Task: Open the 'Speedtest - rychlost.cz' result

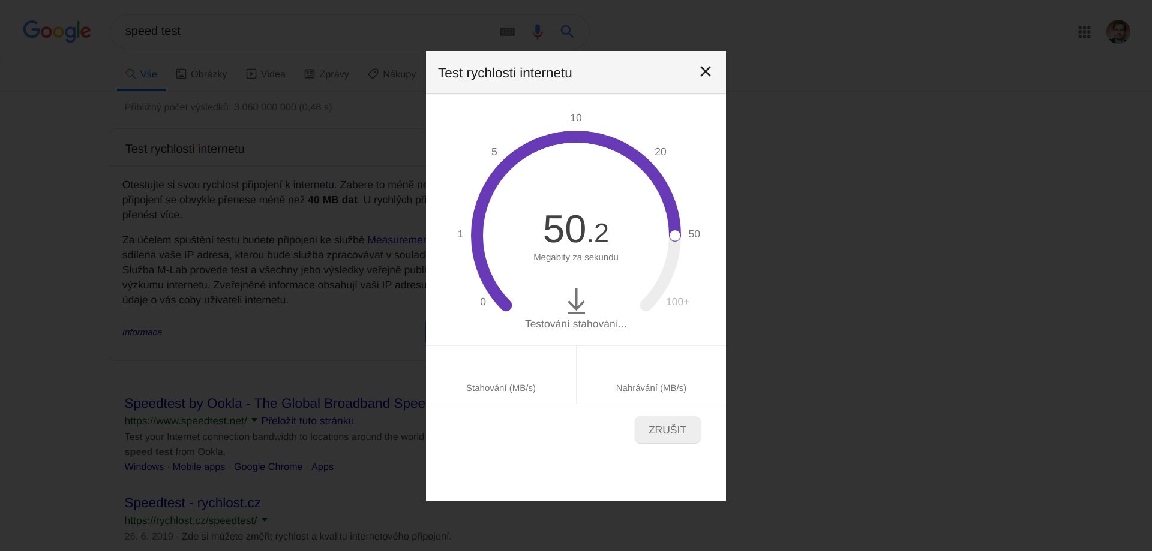Action: click(x=193, y=503)
